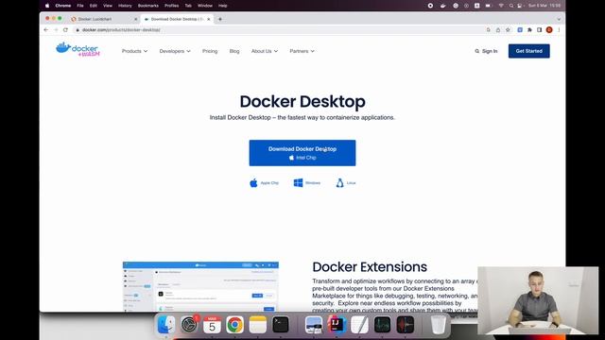Open System Settings from the Dock
Screen dimensions: 605x340
[x=189, y=325]
